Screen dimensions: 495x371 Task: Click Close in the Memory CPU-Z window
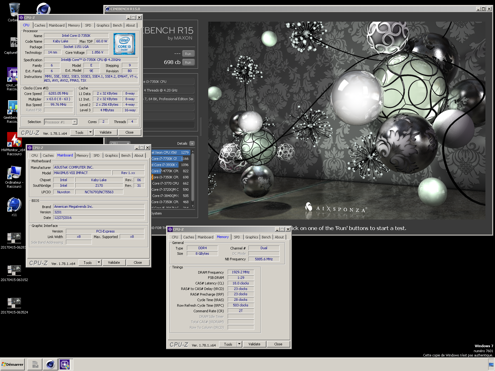pyautogui.click(x=278, y=344)
